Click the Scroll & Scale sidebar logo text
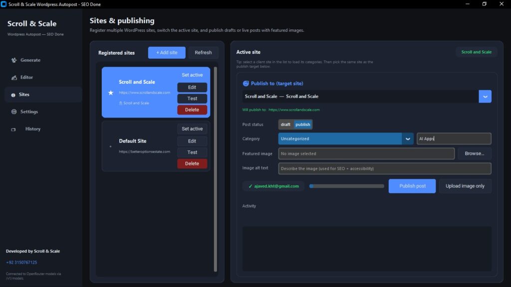The width and height of the screenshot is (511, 287). [x=31, y=24]
